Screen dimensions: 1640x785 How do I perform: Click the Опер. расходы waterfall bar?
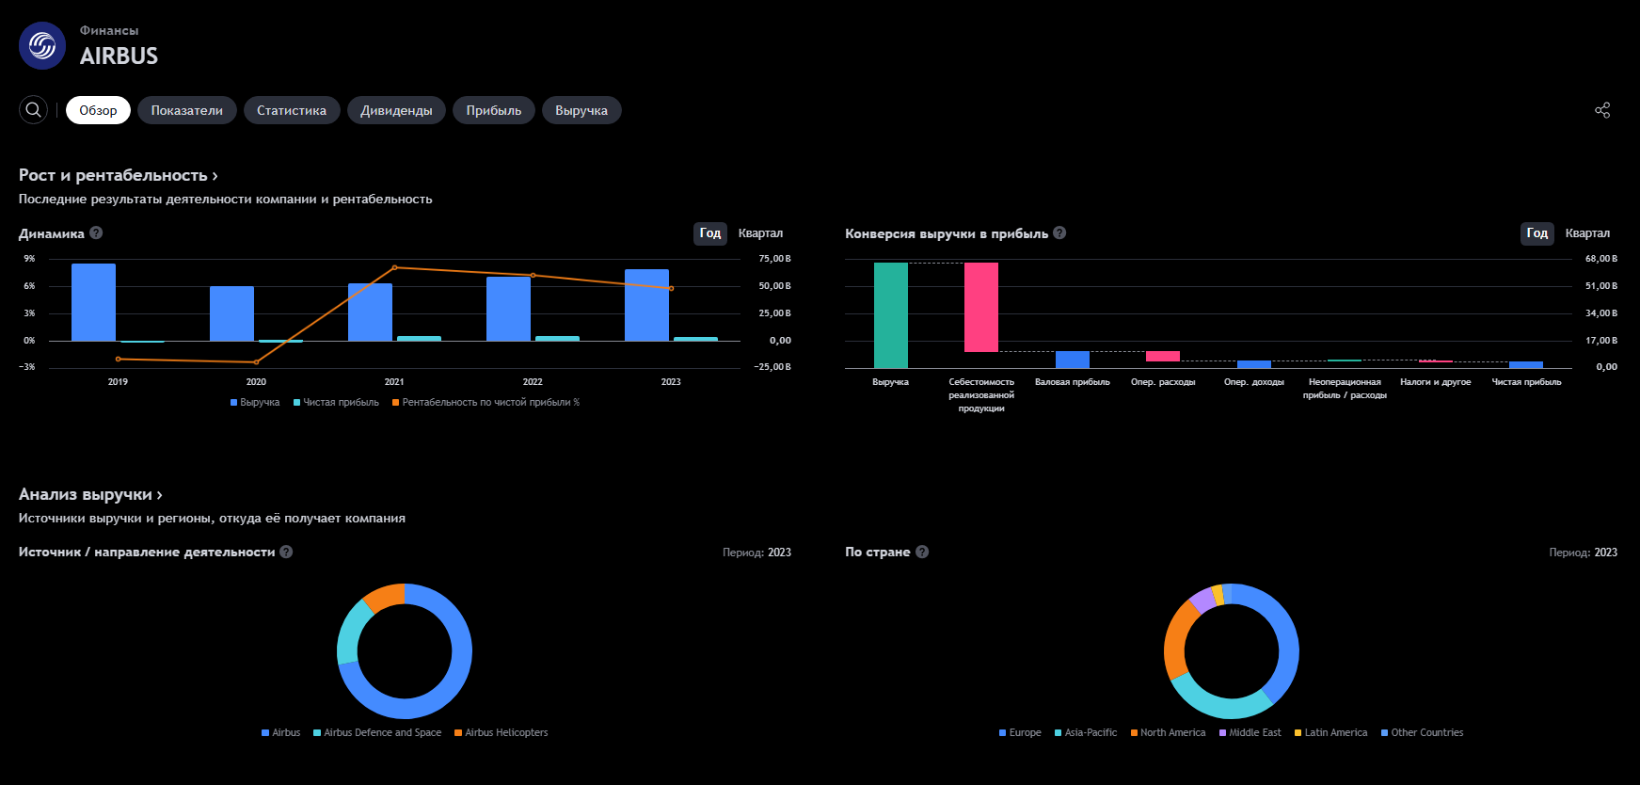click(x=1163, y=356)
